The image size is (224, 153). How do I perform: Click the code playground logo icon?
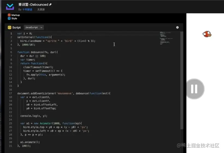(x=10, y=7)
